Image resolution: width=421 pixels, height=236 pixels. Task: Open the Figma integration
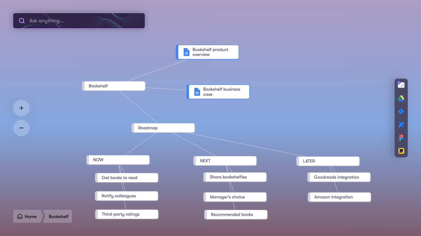click(401, 137)
